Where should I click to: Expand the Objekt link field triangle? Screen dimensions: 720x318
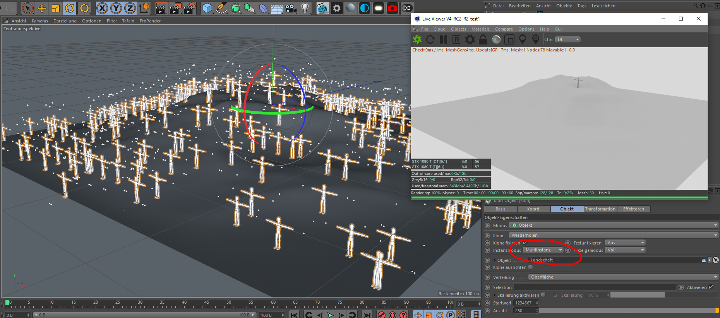click(x=495, y=260)
